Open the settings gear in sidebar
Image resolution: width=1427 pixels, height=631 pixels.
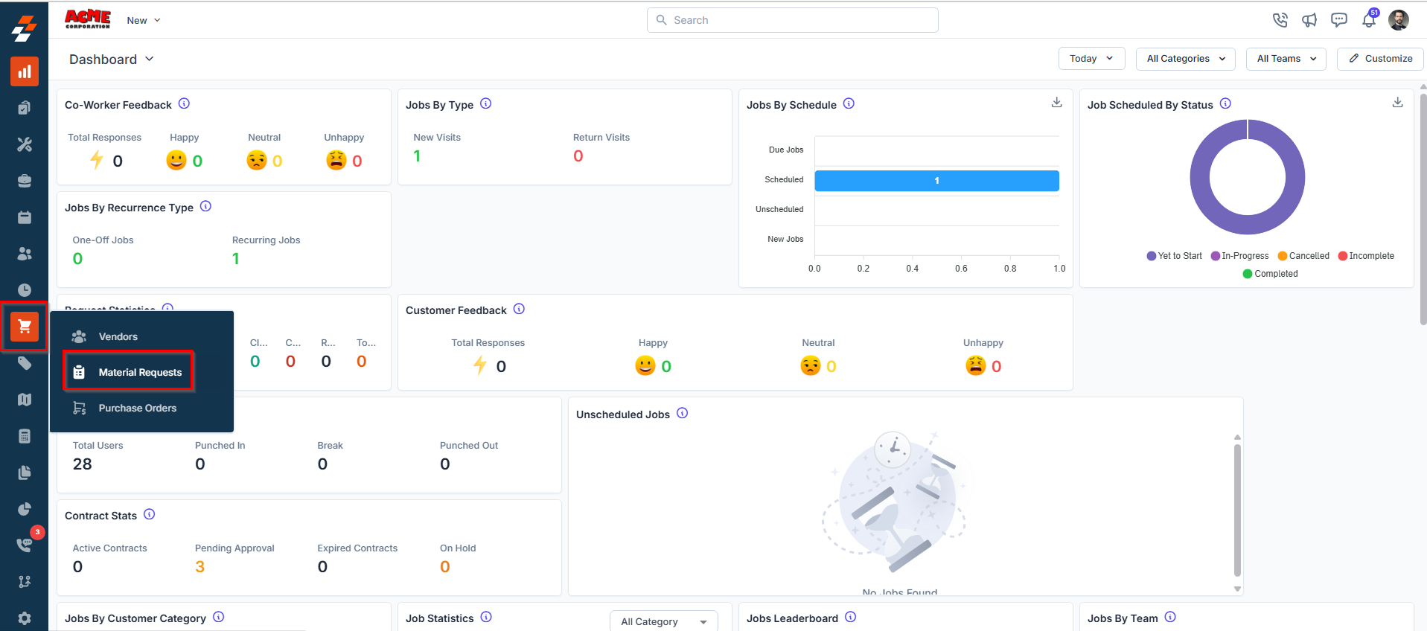pos(25,618)
